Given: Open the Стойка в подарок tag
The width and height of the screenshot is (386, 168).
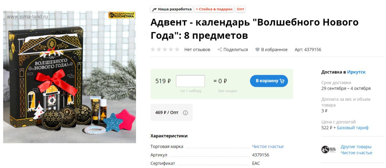Looking at the screenshot, I should point(214,9).
